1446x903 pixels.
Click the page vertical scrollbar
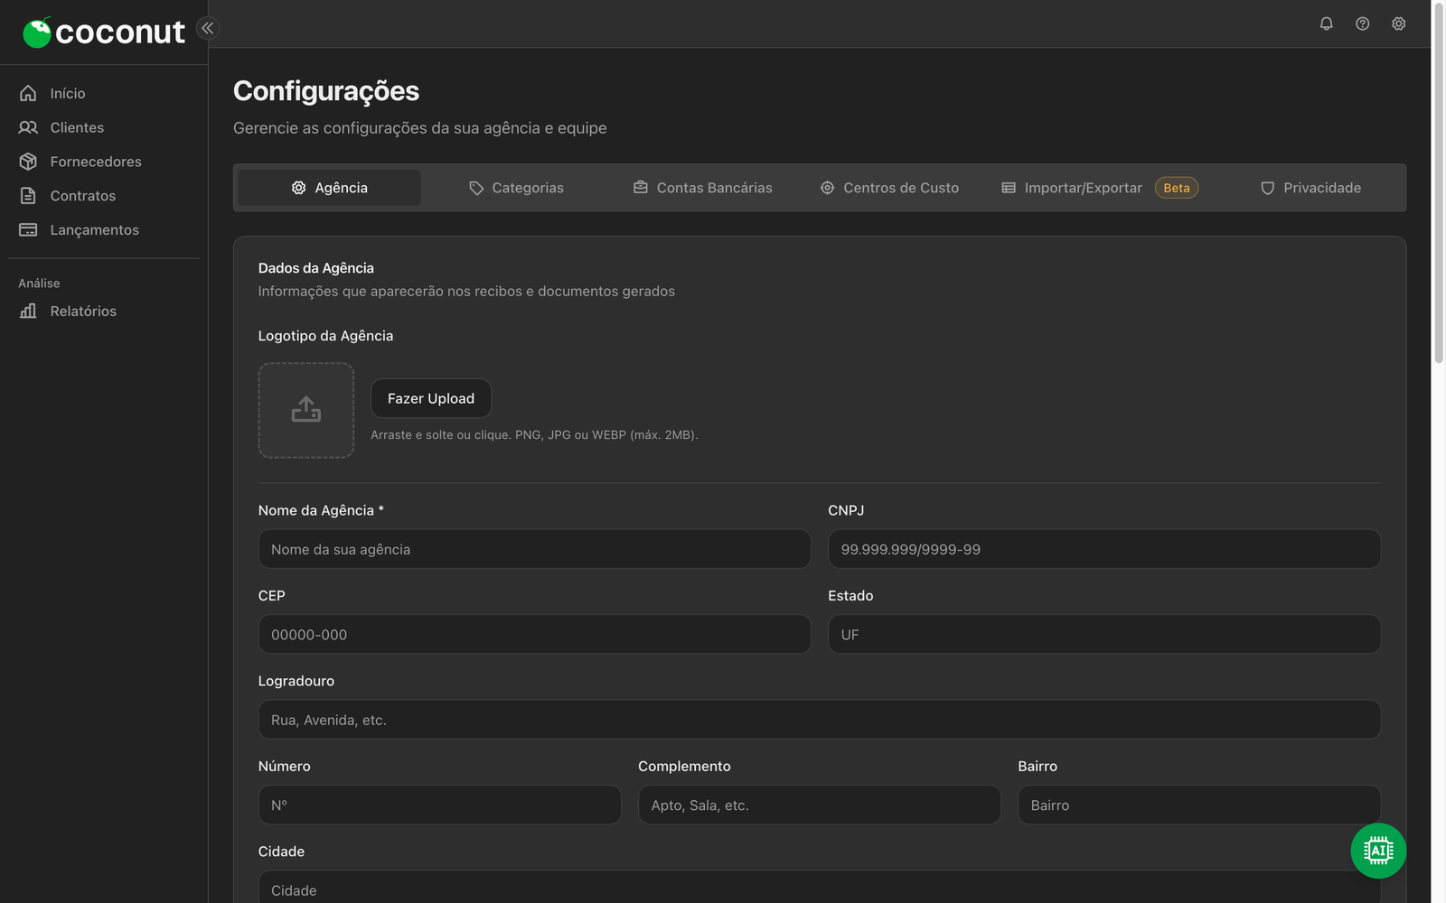(1439, 185)
